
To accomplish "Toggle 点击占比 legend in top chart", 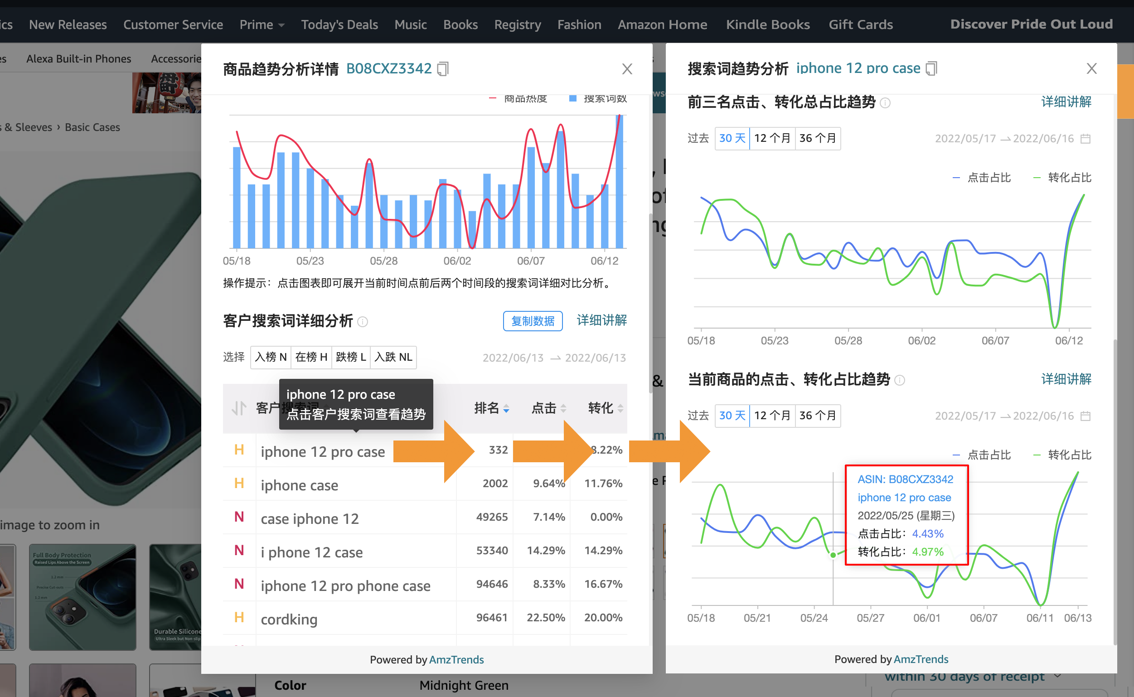I will pyautogui.click(x=982, y=178).
